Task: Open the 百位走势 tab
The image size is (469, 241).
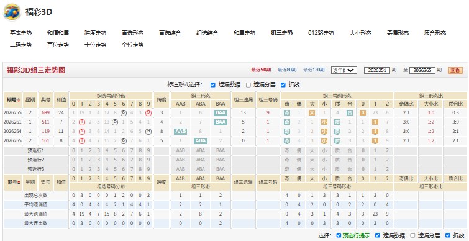Action: point(58,45)
